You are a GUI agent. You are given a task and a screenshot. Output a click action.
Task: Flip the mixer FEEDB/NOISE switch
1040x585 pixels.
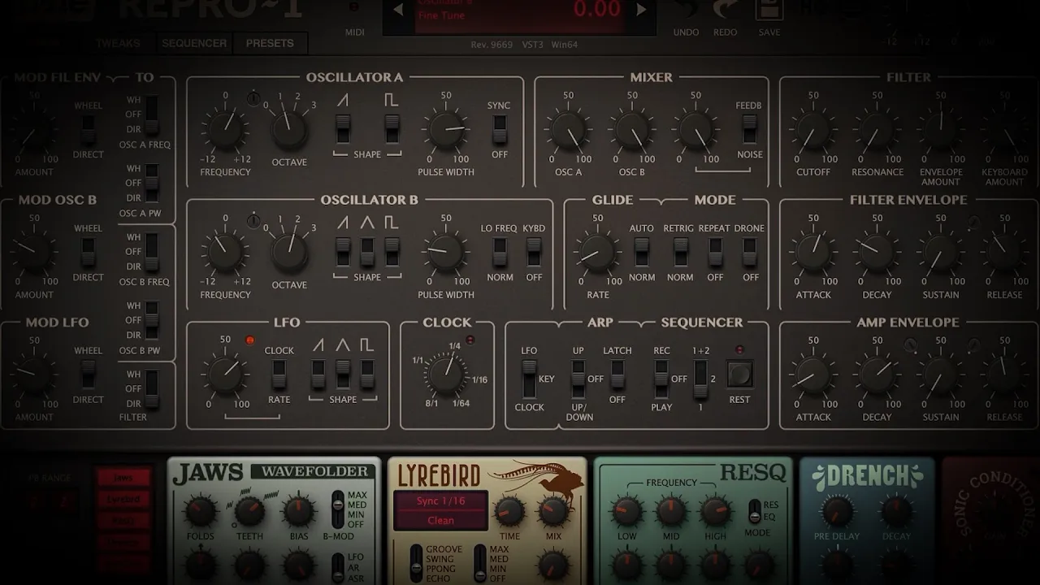coord(749,129)
